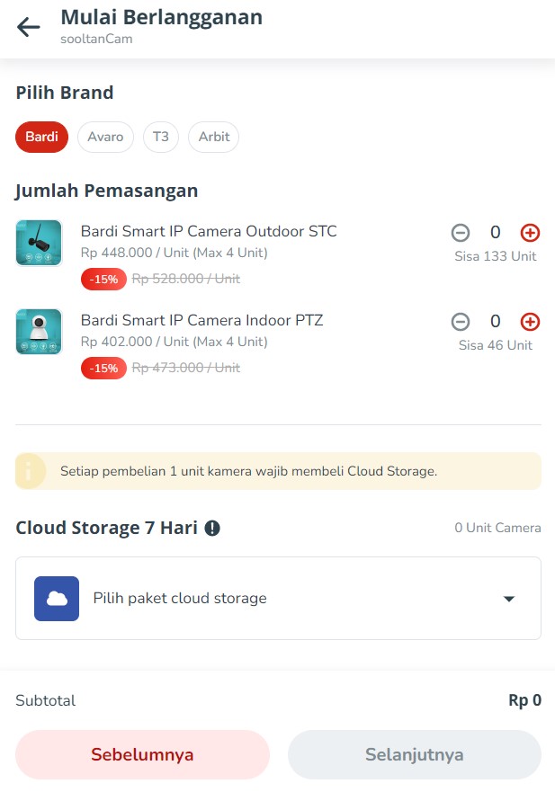Tap the yellow info icon in the notice banner

coord(29,471)
